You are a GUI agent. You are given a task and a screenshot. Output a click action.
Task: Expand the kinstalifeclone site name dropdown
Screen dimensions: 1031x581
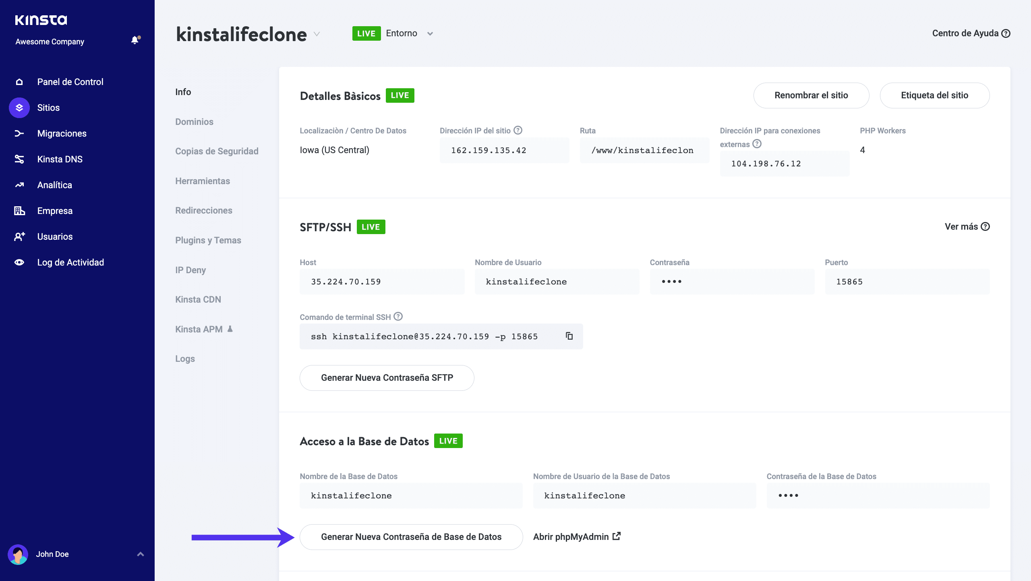click(x=317, y=34)
